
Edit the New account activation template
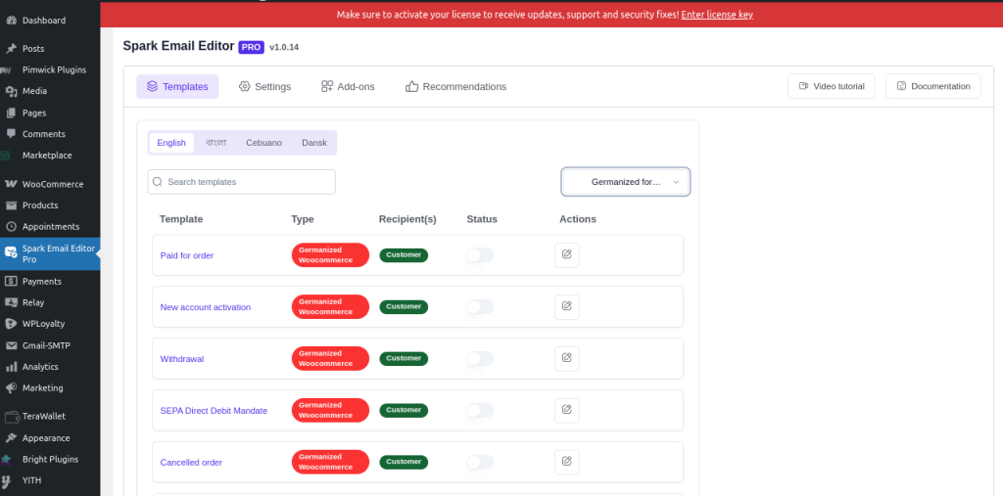(x=567, y=307)
